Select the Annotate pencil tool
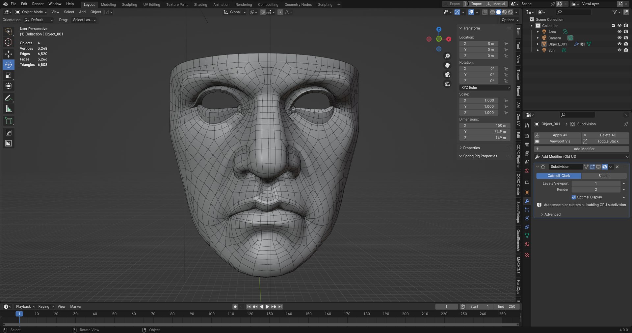The image size is (632, 333). 9,98
